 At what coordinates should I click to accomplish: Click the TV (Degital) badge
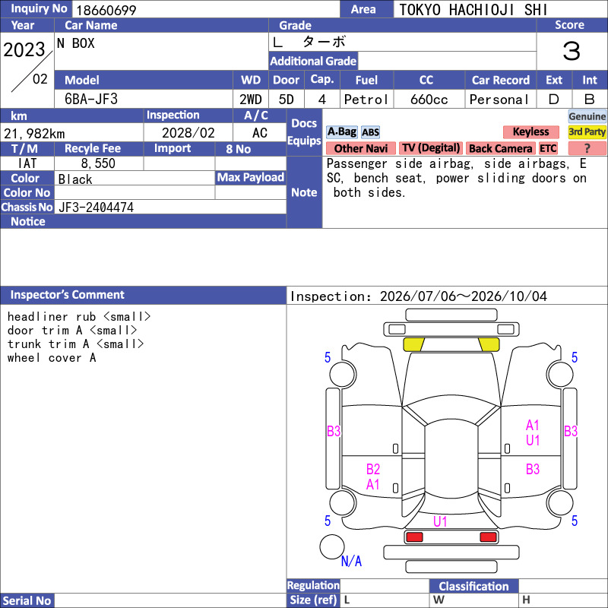coord(431,148)
